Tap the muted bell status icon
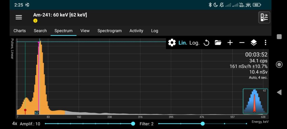287x129 pixels. click(x=222, y=5)
